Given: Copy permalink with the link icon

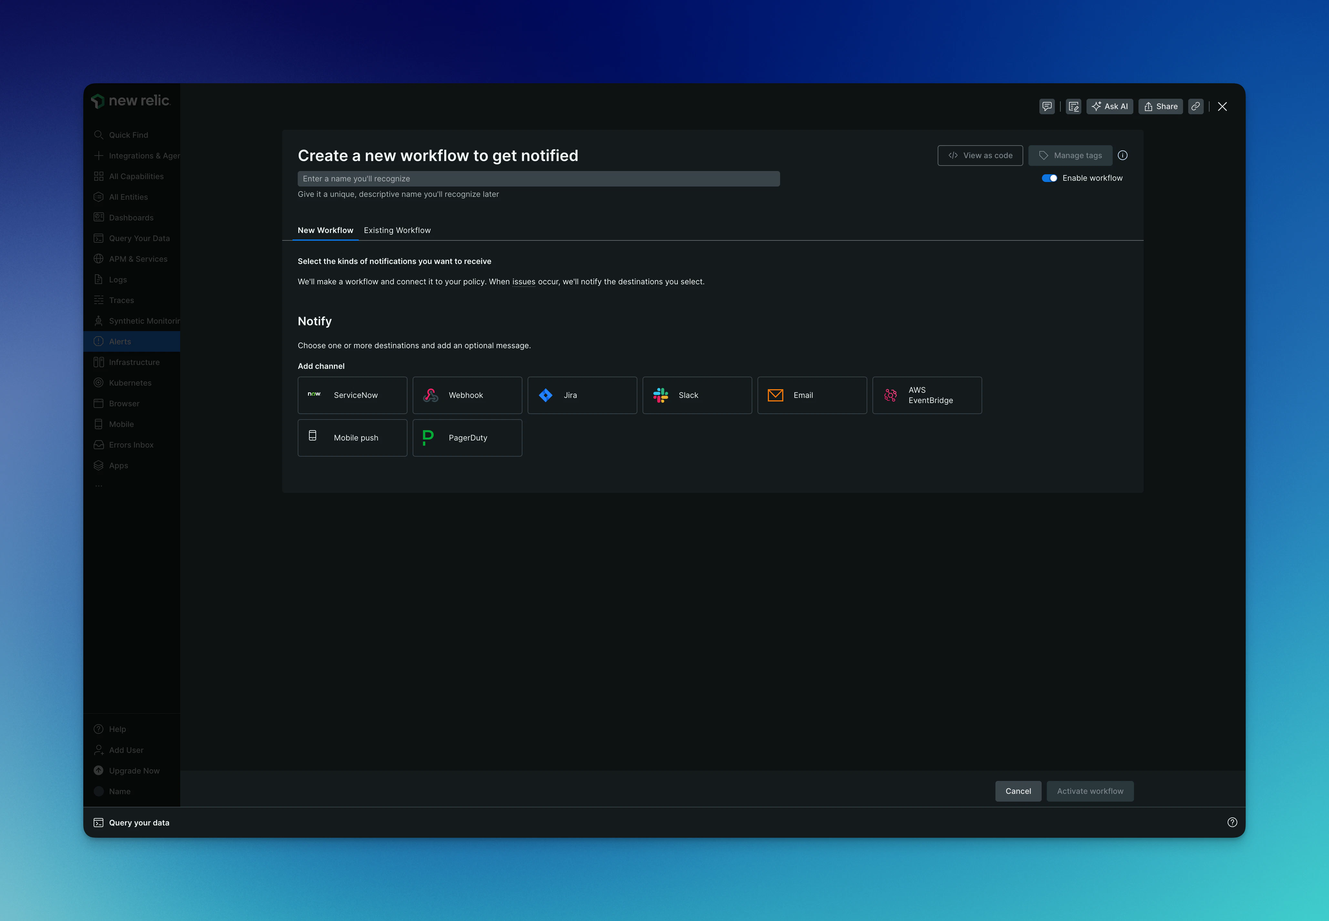Looking at the screenshot, I should pyautogui.click(x=1196, y=106).
